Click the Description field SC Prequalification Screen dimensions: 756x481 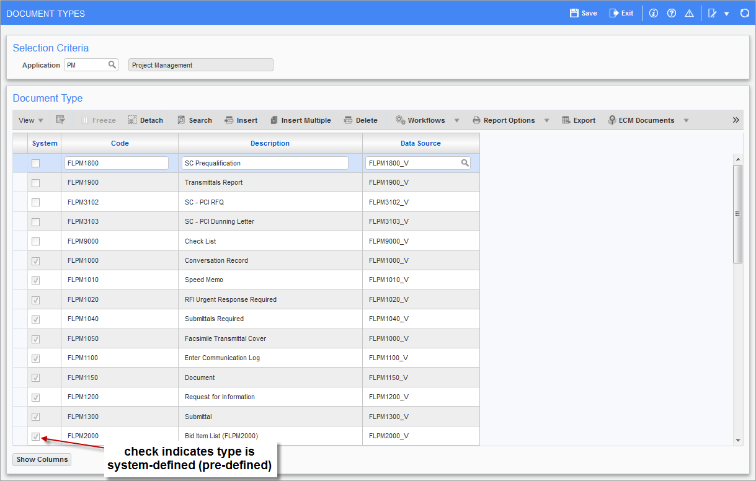(x=265, y=163)
